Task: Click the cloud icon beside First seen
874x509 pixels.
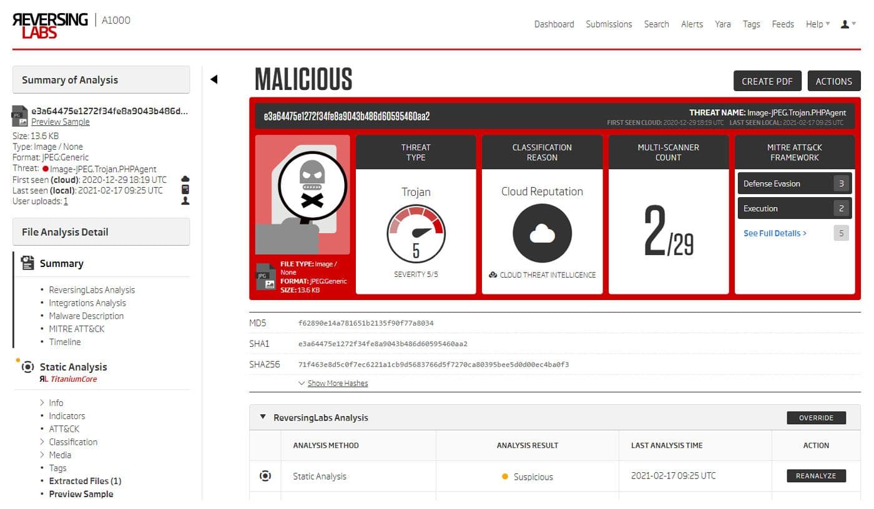Action: (x=185, y=179)
